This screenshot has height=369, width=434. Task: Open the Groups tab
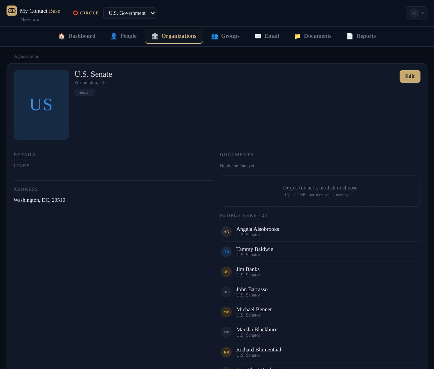point(225,36)
